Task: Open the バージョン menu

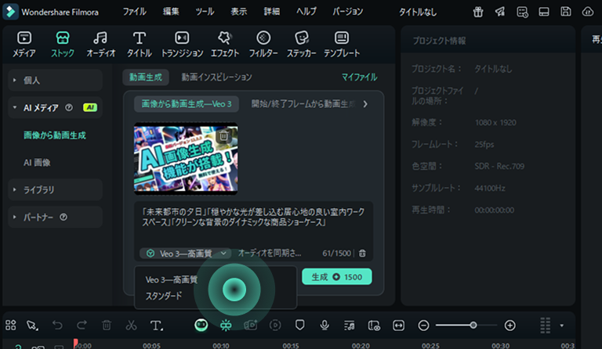Action: [x=348, y=12]
